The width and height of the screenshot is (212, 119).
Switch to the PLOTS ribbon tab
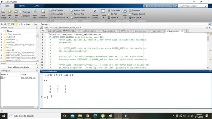coord(22,6)
